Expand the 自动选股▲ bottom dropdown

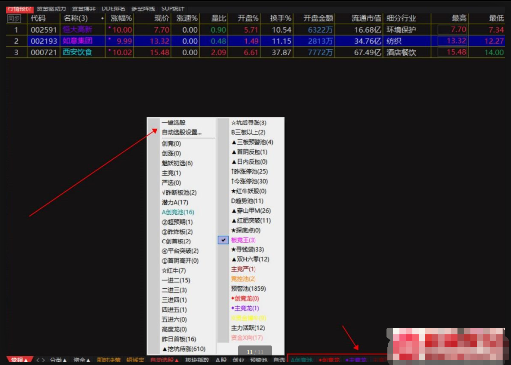point(164,360)
